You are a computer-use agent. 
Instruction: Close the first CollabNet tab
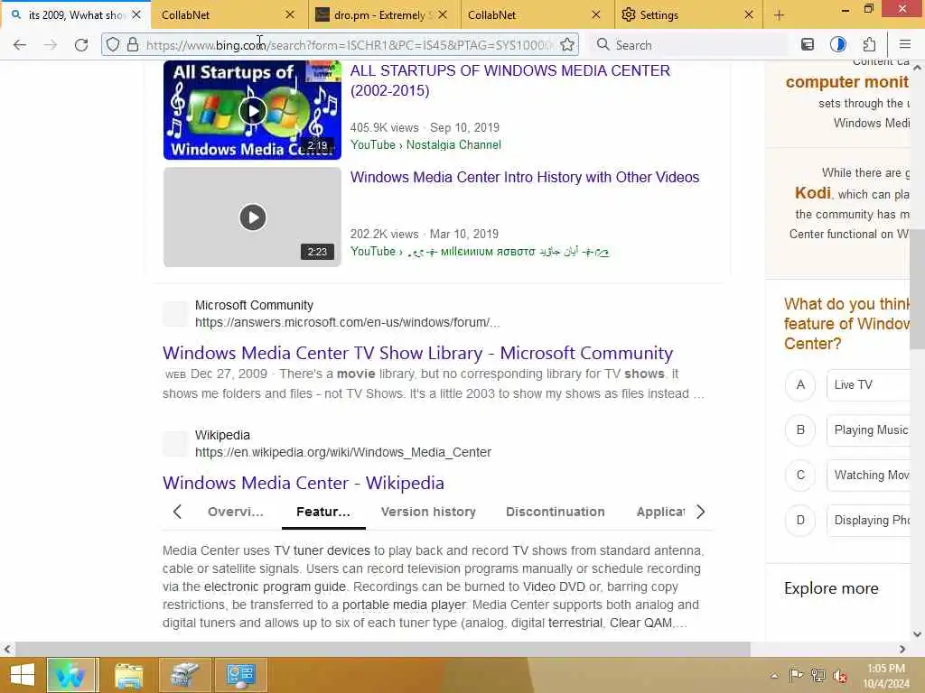pos(290,14)
